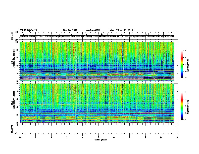The image size is (199, 154).
Task: Click the 6 kHz tick on ch.1 frequency axis
Action: point(17,58)
